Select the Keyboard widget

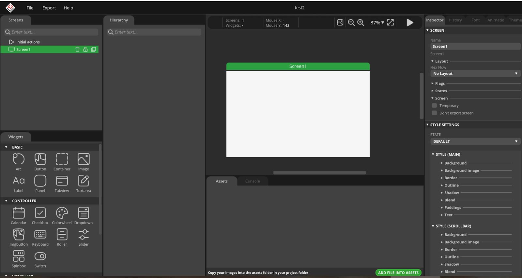click(40, 237)
